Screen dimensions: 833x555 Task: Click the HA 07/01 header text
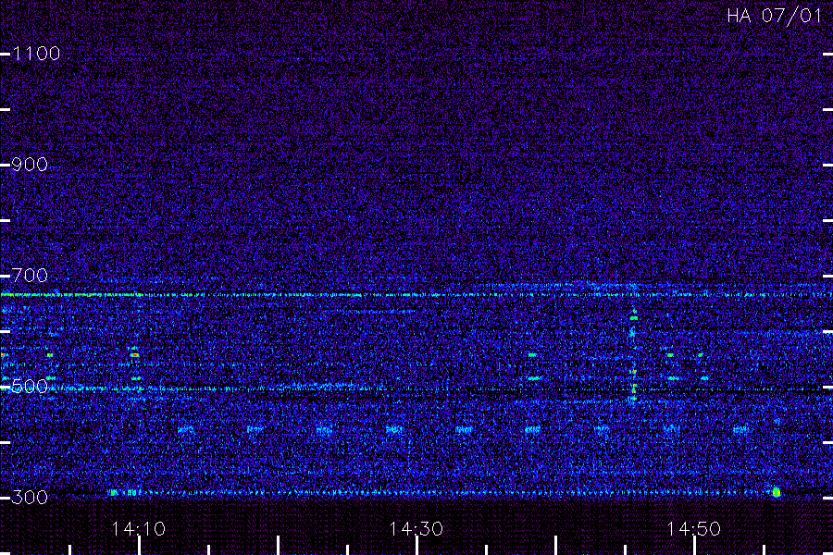coord(774,16)
